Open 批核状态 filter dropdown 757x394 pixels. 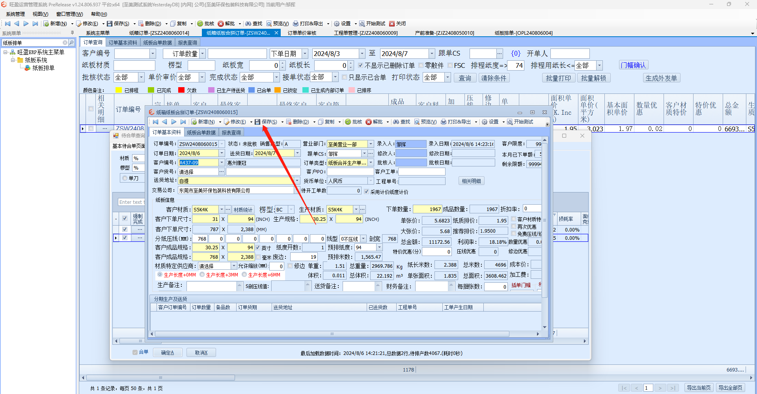pos(141,77)
